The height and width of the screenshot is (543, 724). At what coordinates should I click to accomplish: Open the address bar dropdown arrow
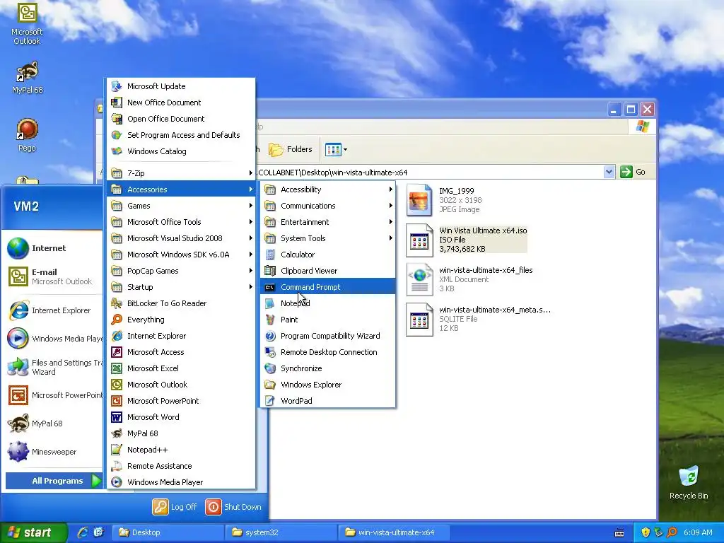coord(609,172)
